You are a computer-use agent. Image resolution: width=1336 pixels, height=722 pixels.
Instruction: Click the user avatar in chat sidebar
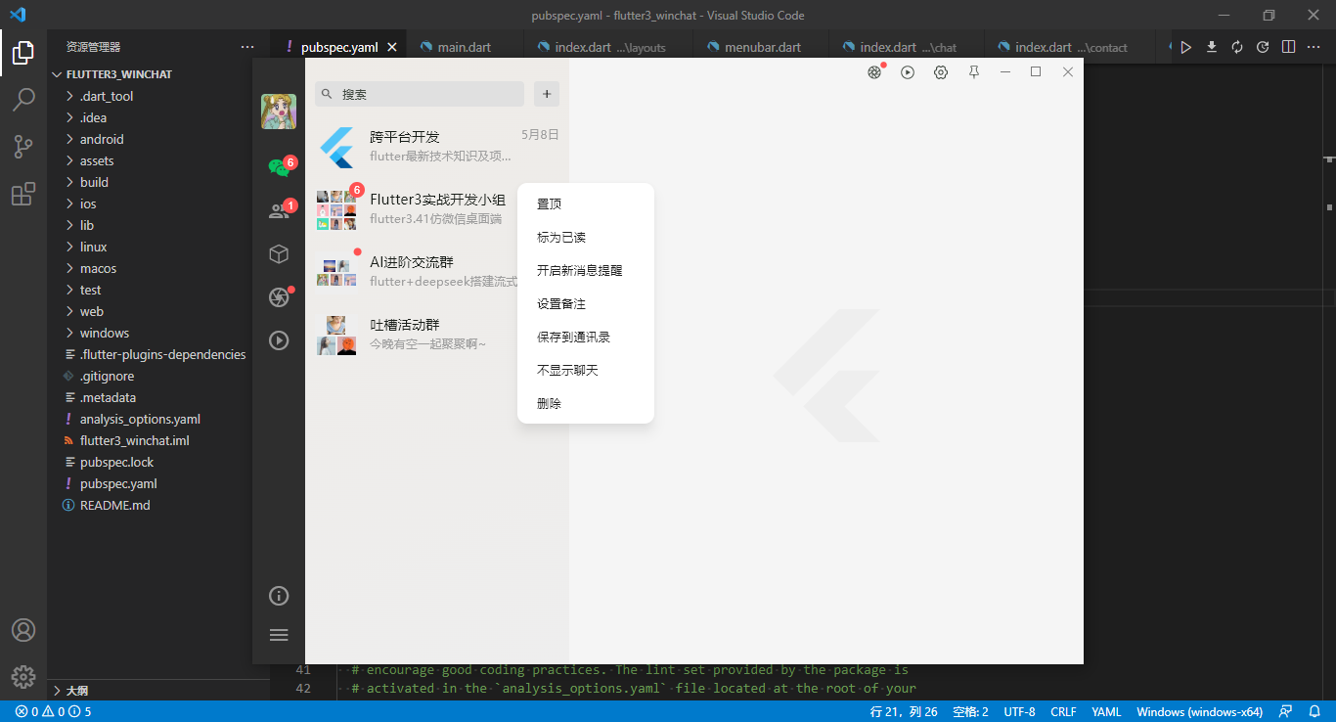click(279, 112)
